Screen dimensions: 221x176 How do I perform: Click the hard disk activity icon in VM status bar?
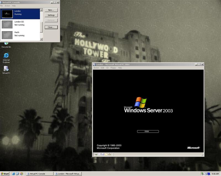[x=96, y=154]
